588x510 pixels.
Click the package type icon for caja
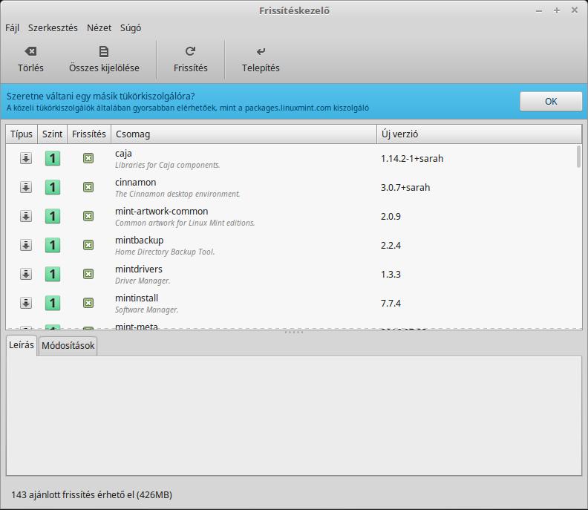coord(26,158)
